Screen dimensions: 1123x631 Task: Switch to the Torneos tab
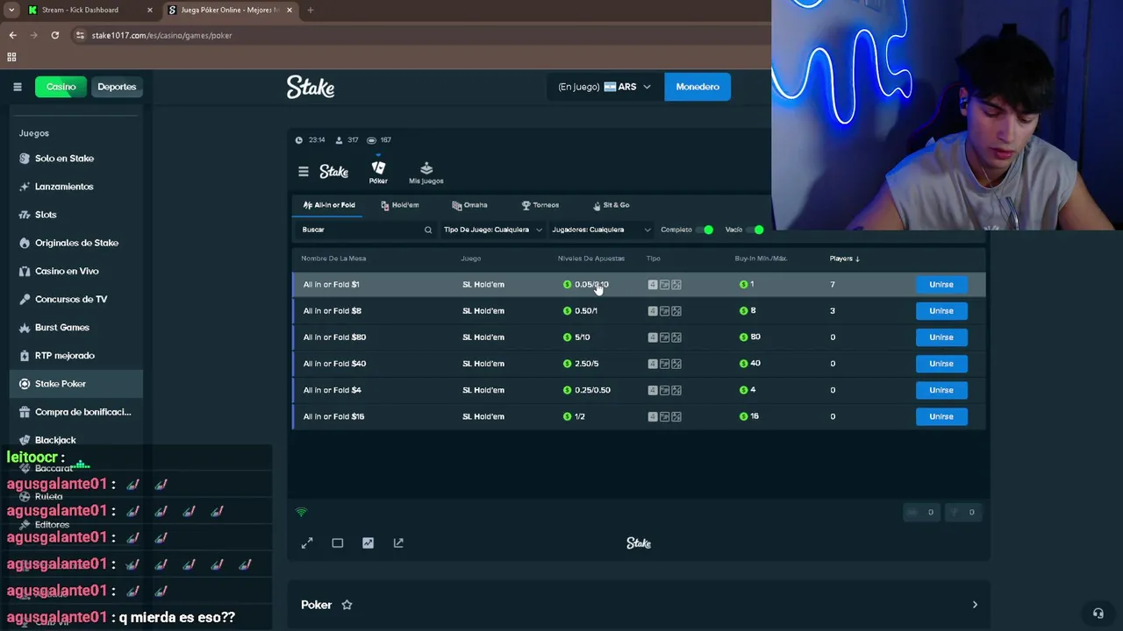pyautogui.click(x=540, y=205)
